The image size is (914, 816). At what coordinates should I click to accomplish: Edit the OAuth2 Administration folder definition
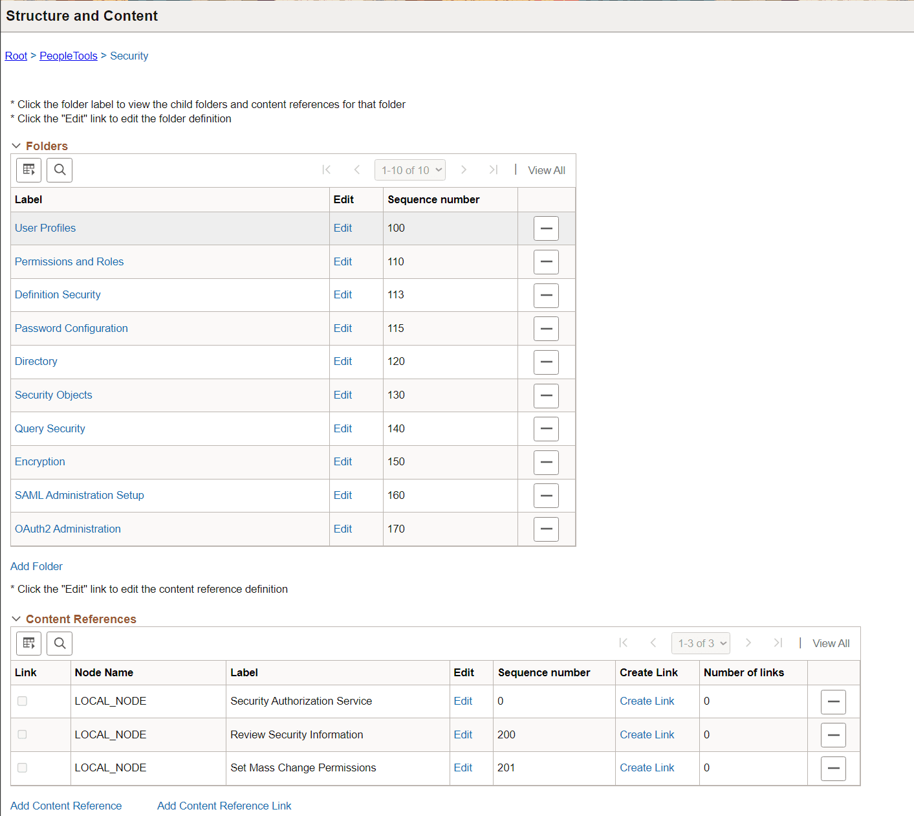(343, 529)
